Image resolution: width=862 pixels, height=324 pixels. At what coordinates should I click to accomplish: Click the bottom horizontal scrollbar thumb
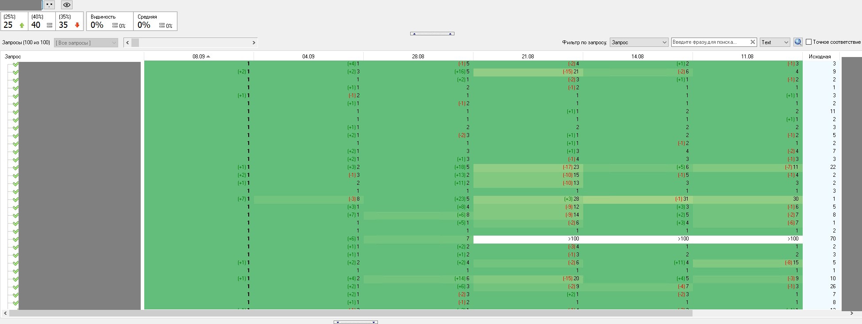point(350,313)
